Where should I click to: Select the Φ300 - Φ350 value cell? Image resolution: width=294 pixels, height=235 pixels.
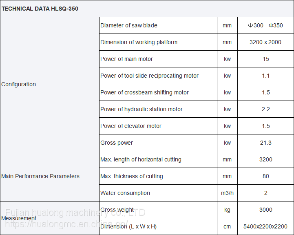[265, 25]
